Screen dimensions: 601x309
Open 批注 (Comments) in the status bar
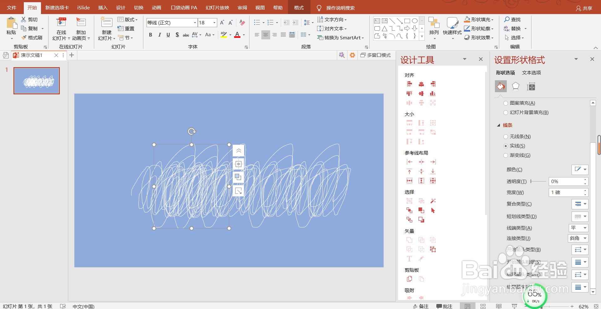[x=444, y=306]
